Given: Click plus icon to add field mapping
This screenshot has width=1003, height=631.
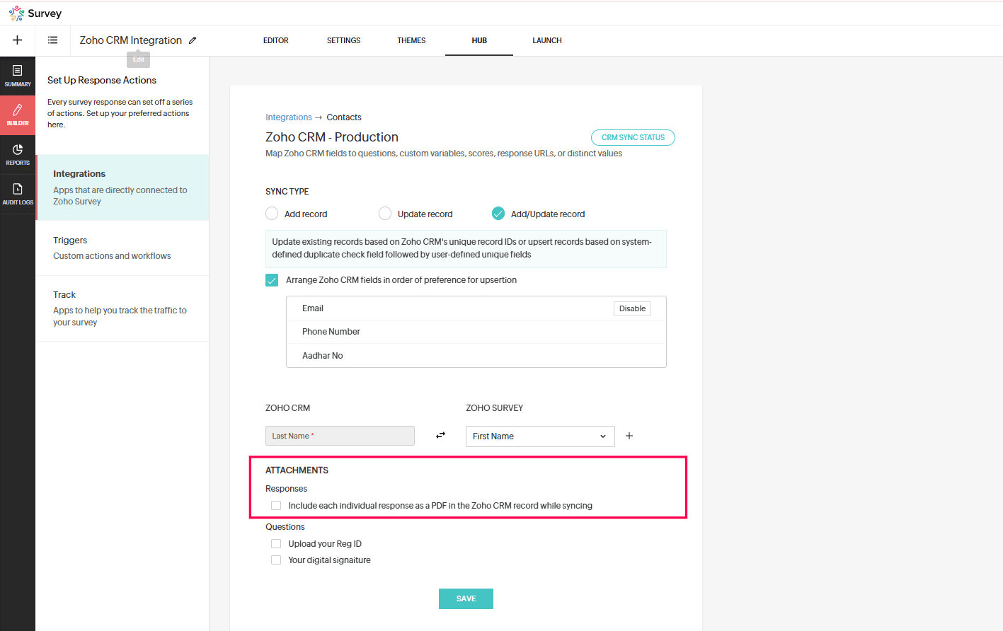Looking at the screenshot, I should [629, 436].
